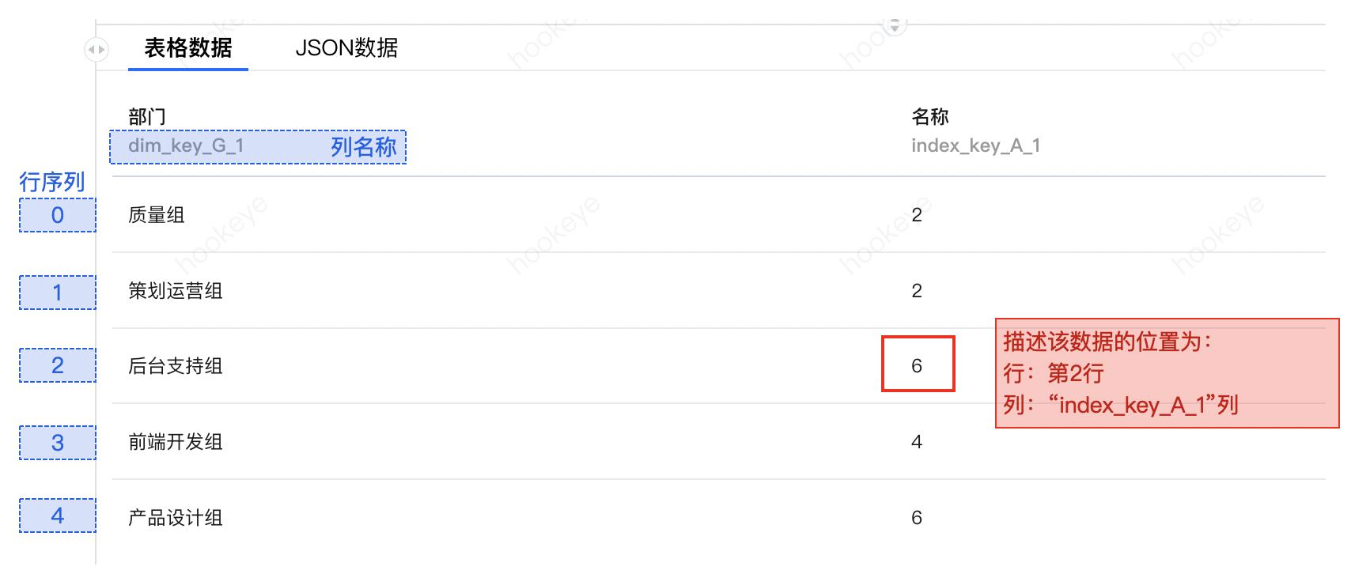Switch to the 表格数据 tab
This screenshot has width=1370, height=574.
[188, 48]
